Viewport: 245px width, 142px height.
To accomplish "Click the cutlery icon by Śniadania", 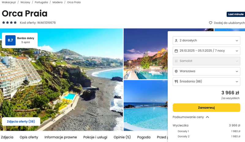I will click(176, 81).
